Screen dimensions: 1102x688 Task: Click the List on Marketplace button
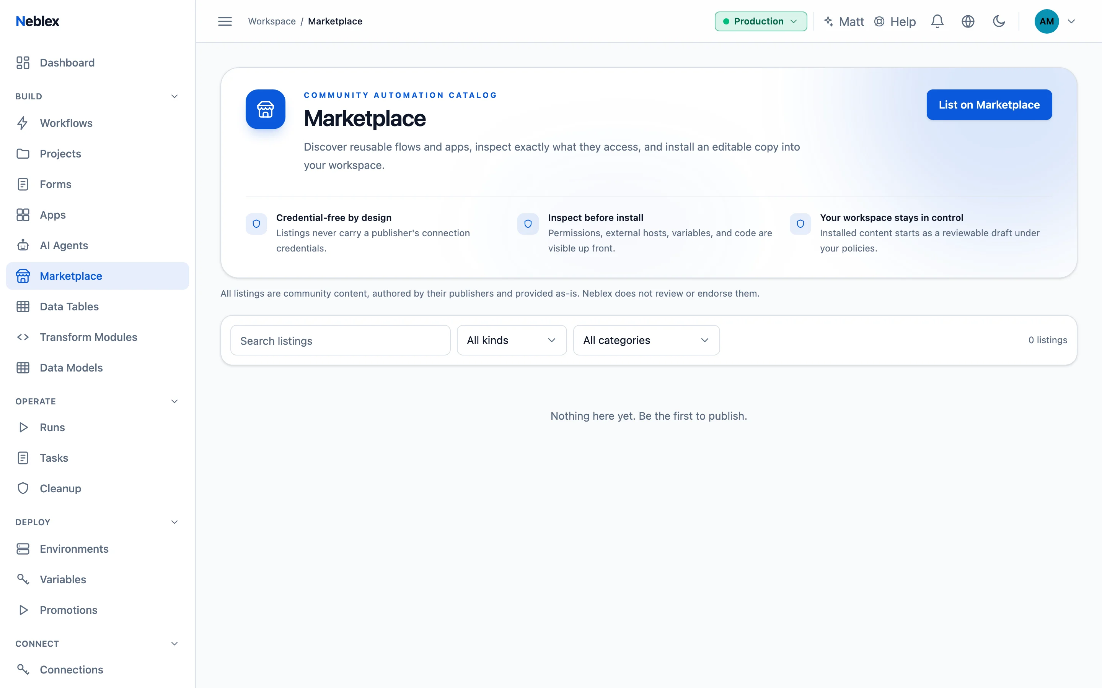pyautogui.click(x=989, y=105)
